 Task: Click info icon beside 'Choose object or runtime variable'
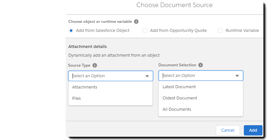pos(136,22)
